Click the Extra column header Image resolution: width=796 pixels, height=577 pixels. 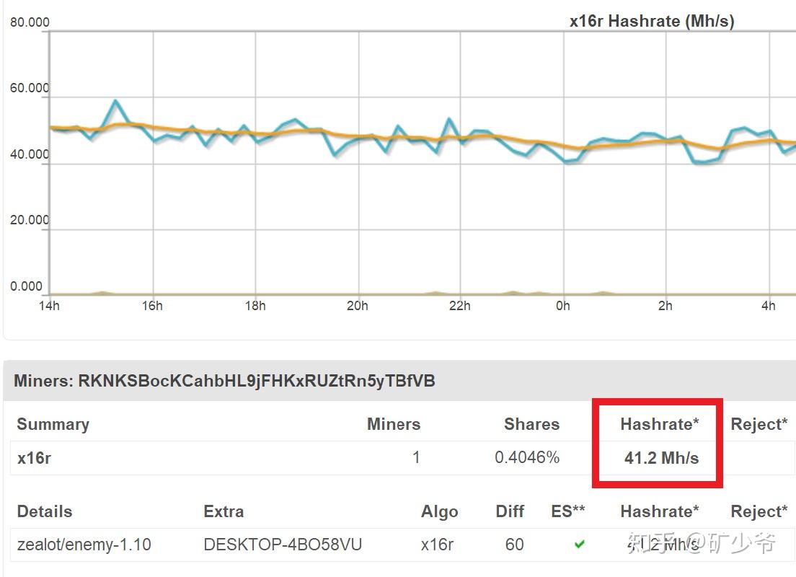(224, 511)
